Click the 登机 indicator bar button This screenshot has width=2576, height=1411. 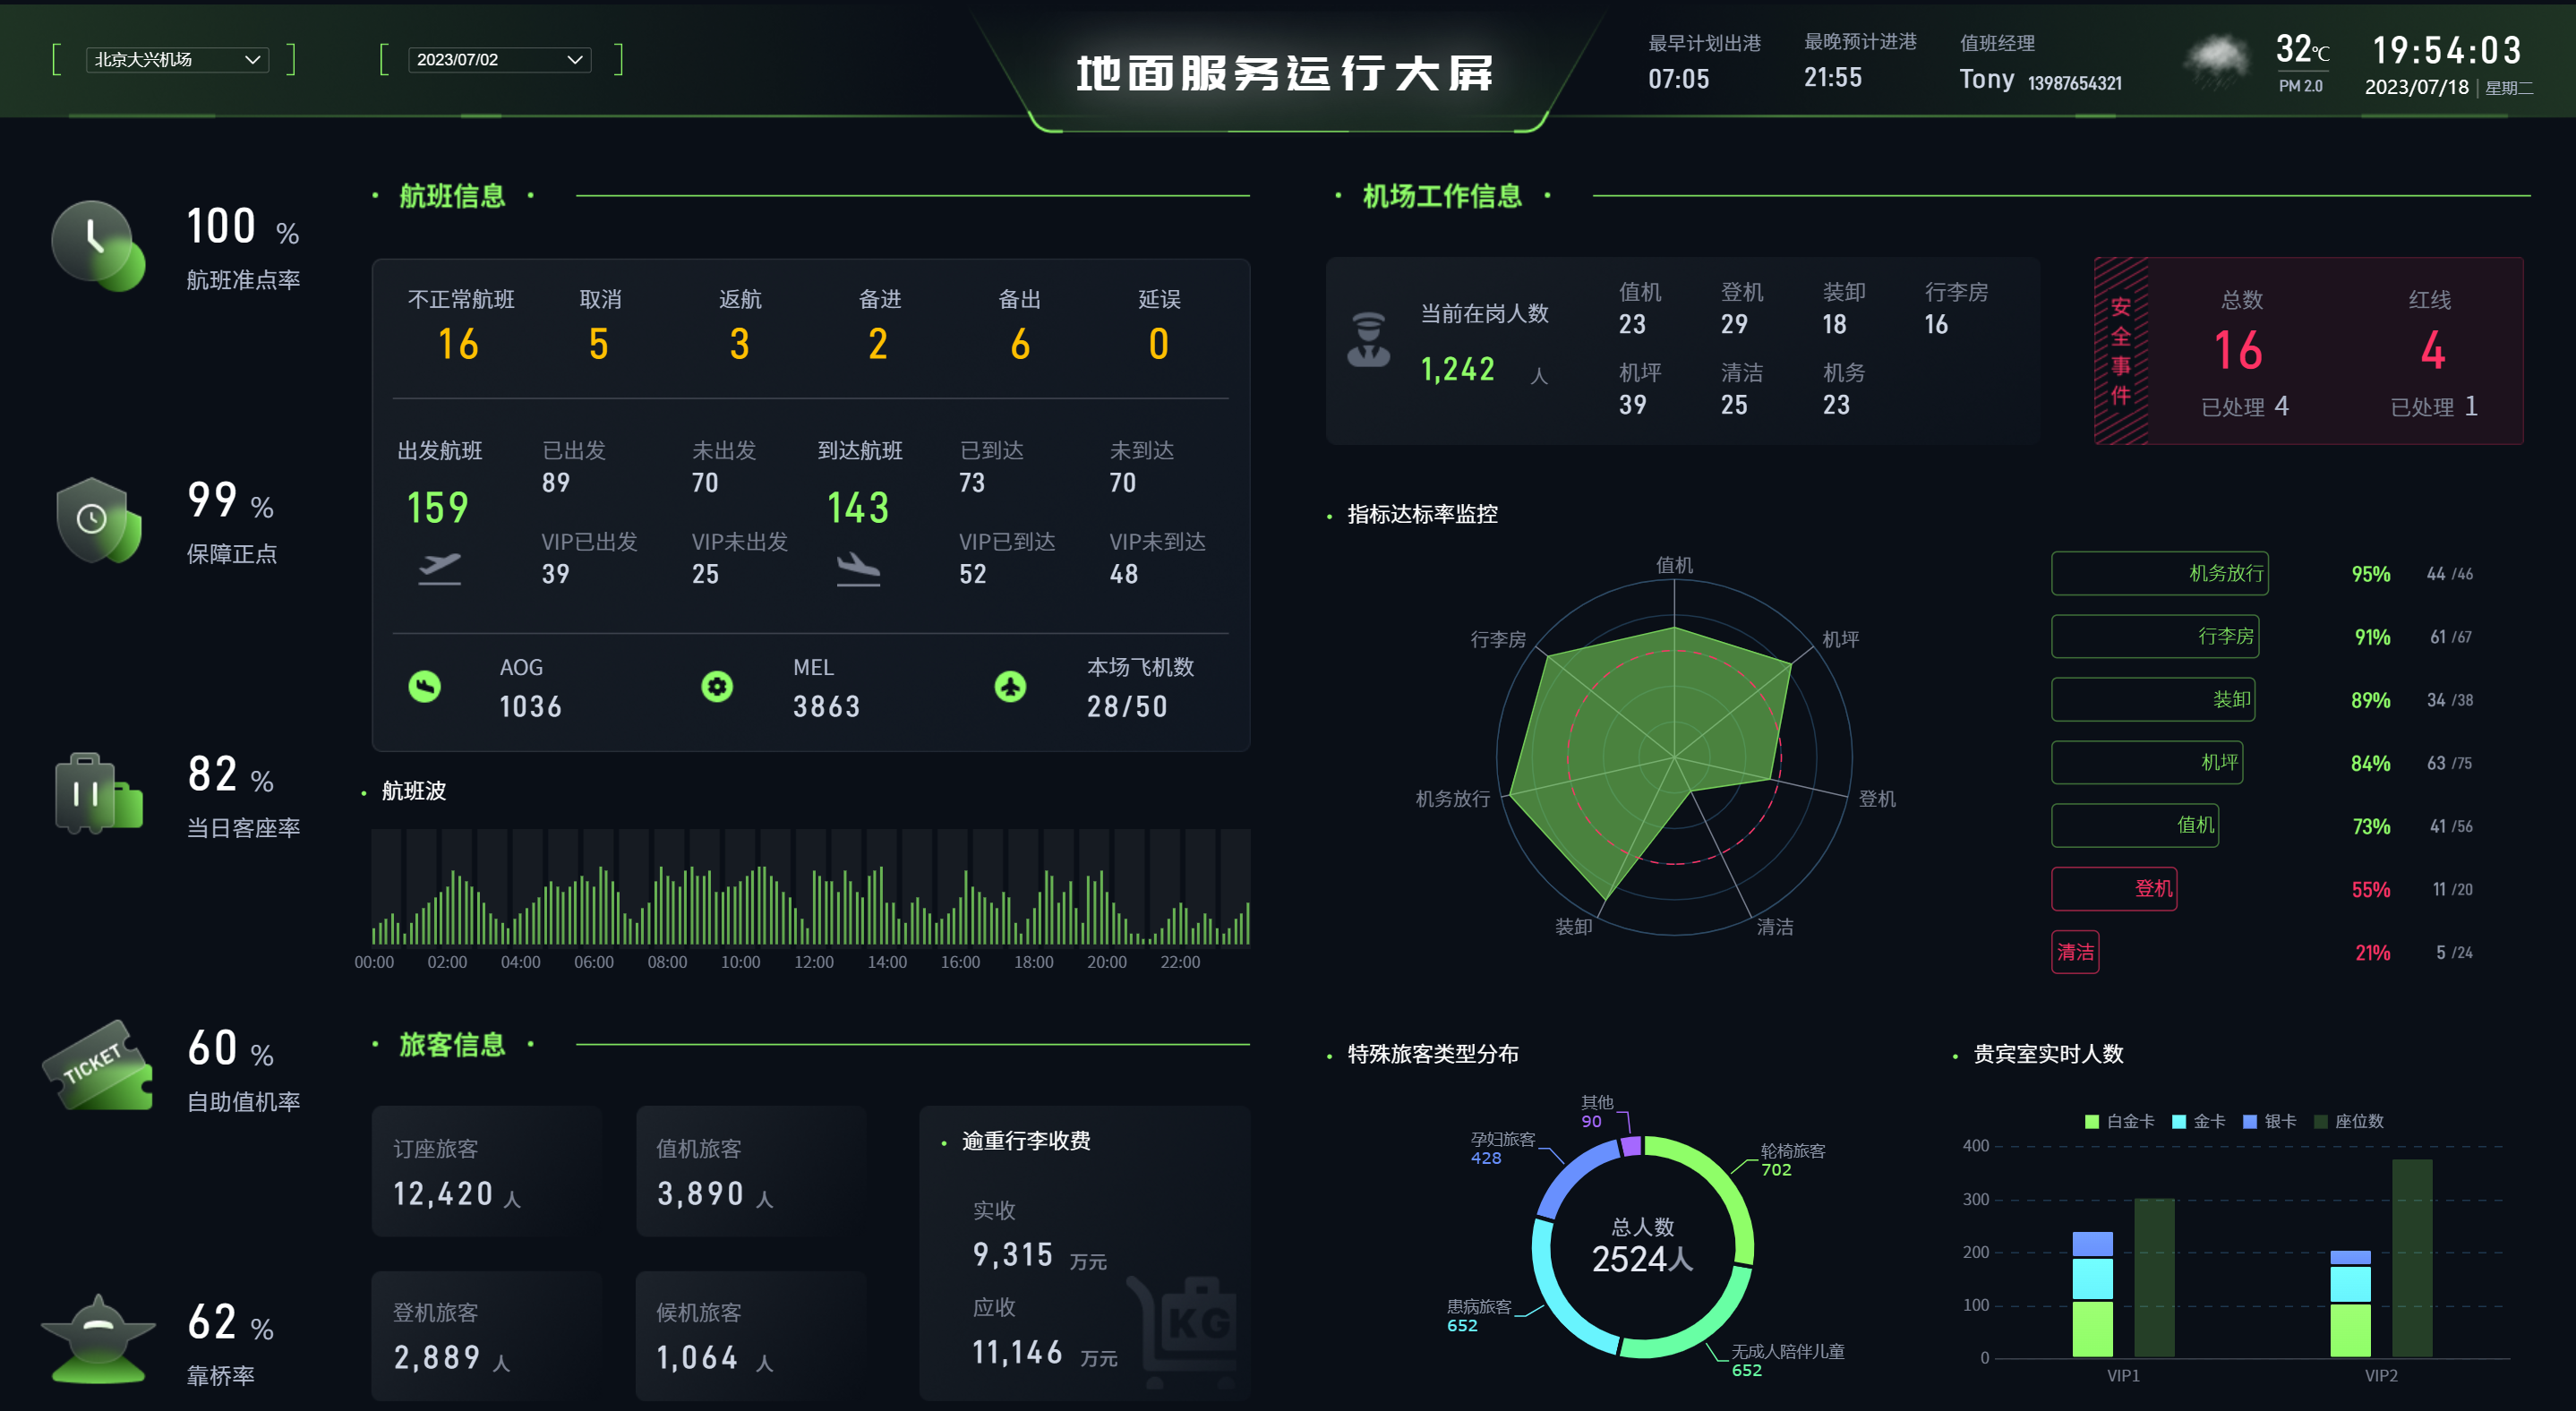(x=2114, y=889)
